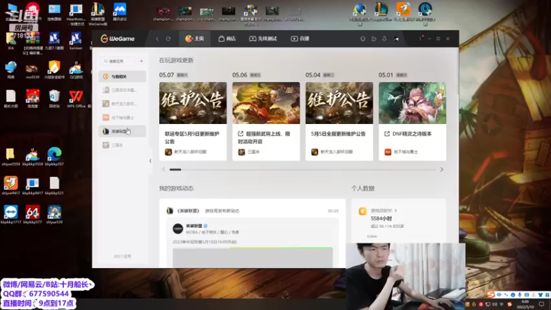The height and width of the screenshot is (310, 551).
Task: Open 超强新武将上线 external link
Action: coord(264,137)
